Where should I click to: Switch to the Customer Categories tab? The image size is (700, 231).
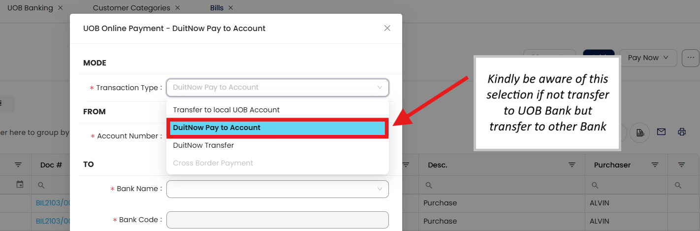point(131,8)
